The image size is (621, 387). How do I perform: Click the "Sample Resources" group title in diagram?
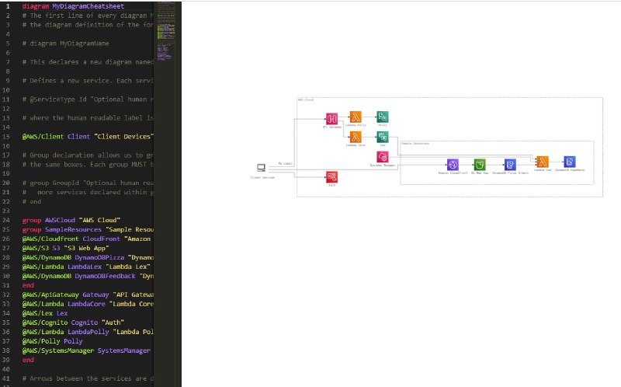pos(415,144)
